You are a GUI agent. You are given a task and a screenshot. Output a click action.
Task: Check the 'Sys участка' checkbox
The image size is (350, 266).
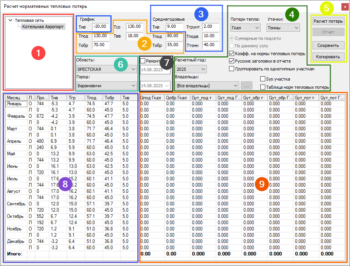point(263,79)
